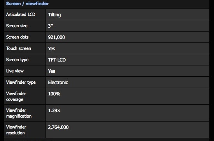Select the Touch screen label
The image size is (214, 141).
point(18,48)
